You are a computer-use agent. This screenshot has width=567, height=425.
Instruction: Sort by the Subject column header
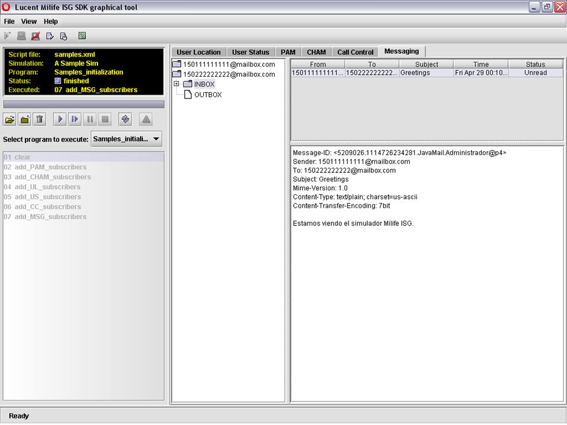[426, 64]
